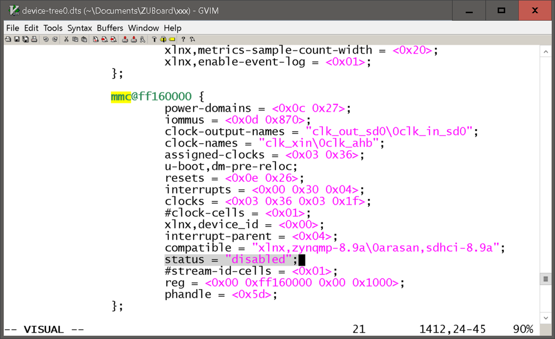Viewport: 555px width, 339px height.
Task: Click the Find Next toolbar icon
Action: tap(104, 39)
